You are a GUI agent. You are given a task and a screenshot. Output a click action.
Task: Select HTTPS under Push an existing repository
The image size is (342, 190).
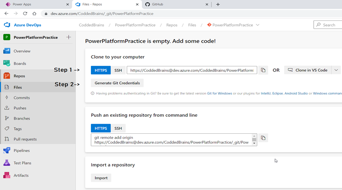tap(101, 128)
